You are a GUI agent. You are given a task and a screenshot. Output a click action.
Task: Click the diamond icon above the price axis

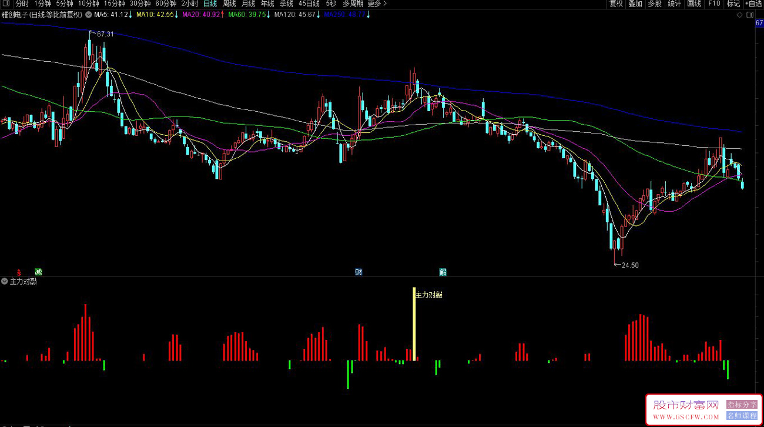click(739, 15)
